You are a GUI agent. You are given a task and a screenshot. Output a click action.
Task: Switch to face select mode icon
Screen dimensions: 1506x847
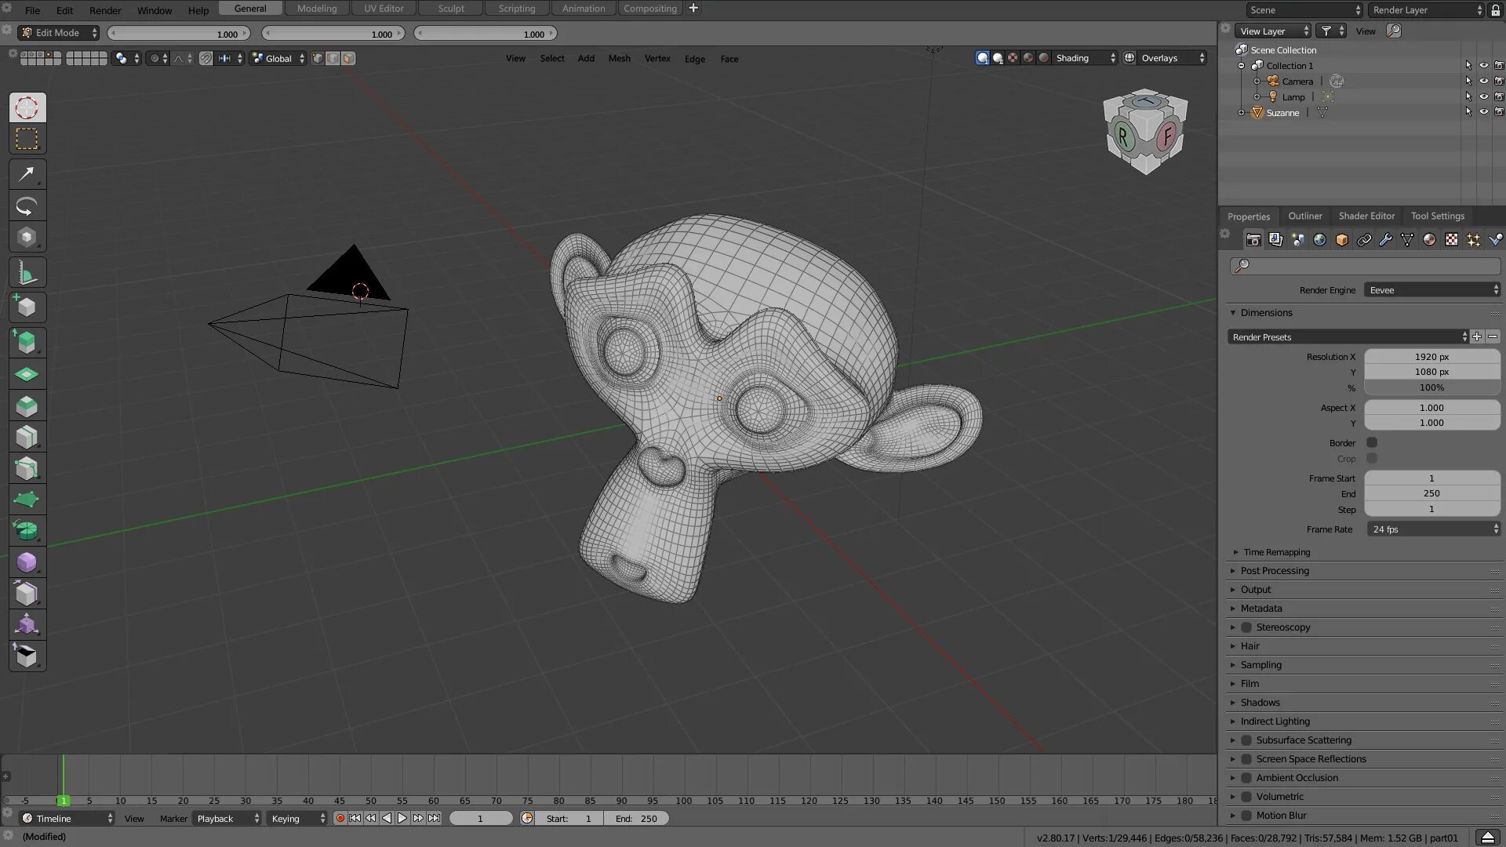point(348,59)
